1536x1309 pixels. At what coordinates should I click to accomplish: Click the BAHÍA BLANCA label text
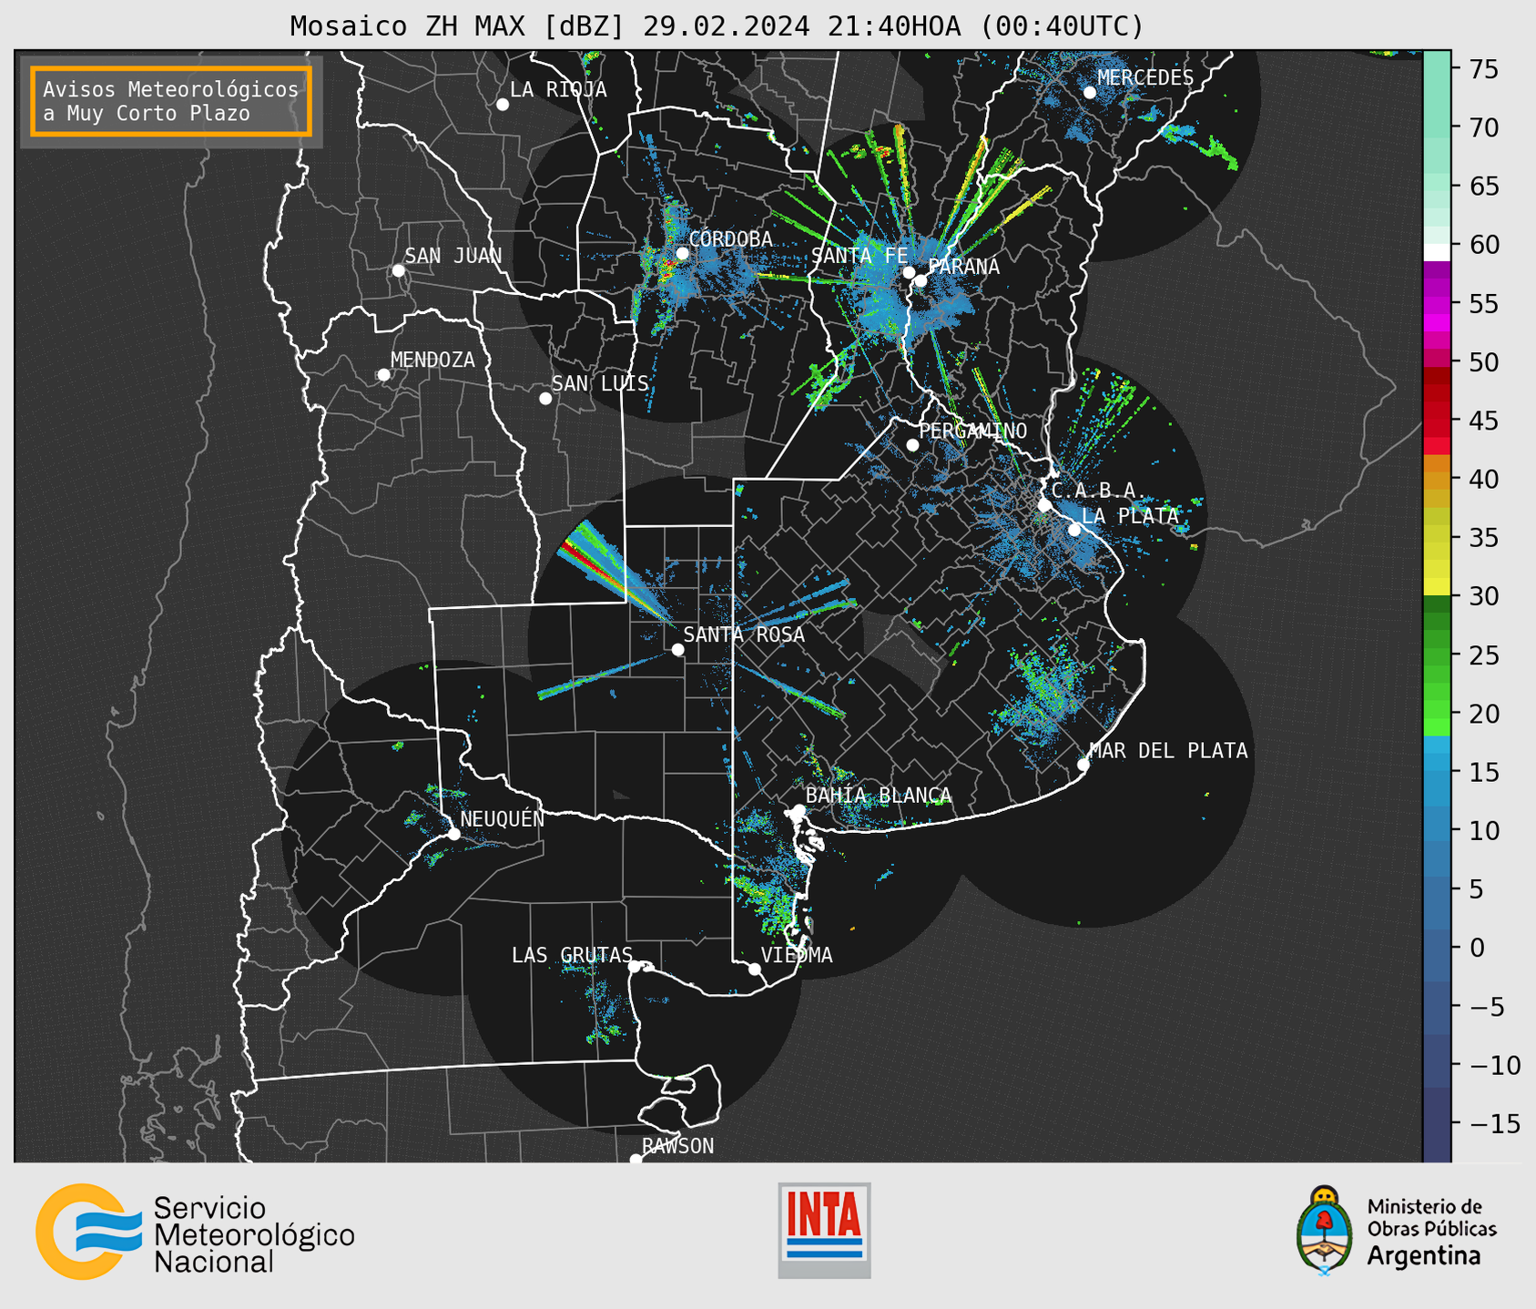pos(879,796)
